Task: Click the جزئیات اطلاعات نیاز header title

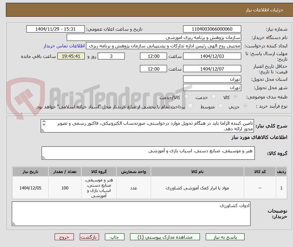Action: point(264,10)
